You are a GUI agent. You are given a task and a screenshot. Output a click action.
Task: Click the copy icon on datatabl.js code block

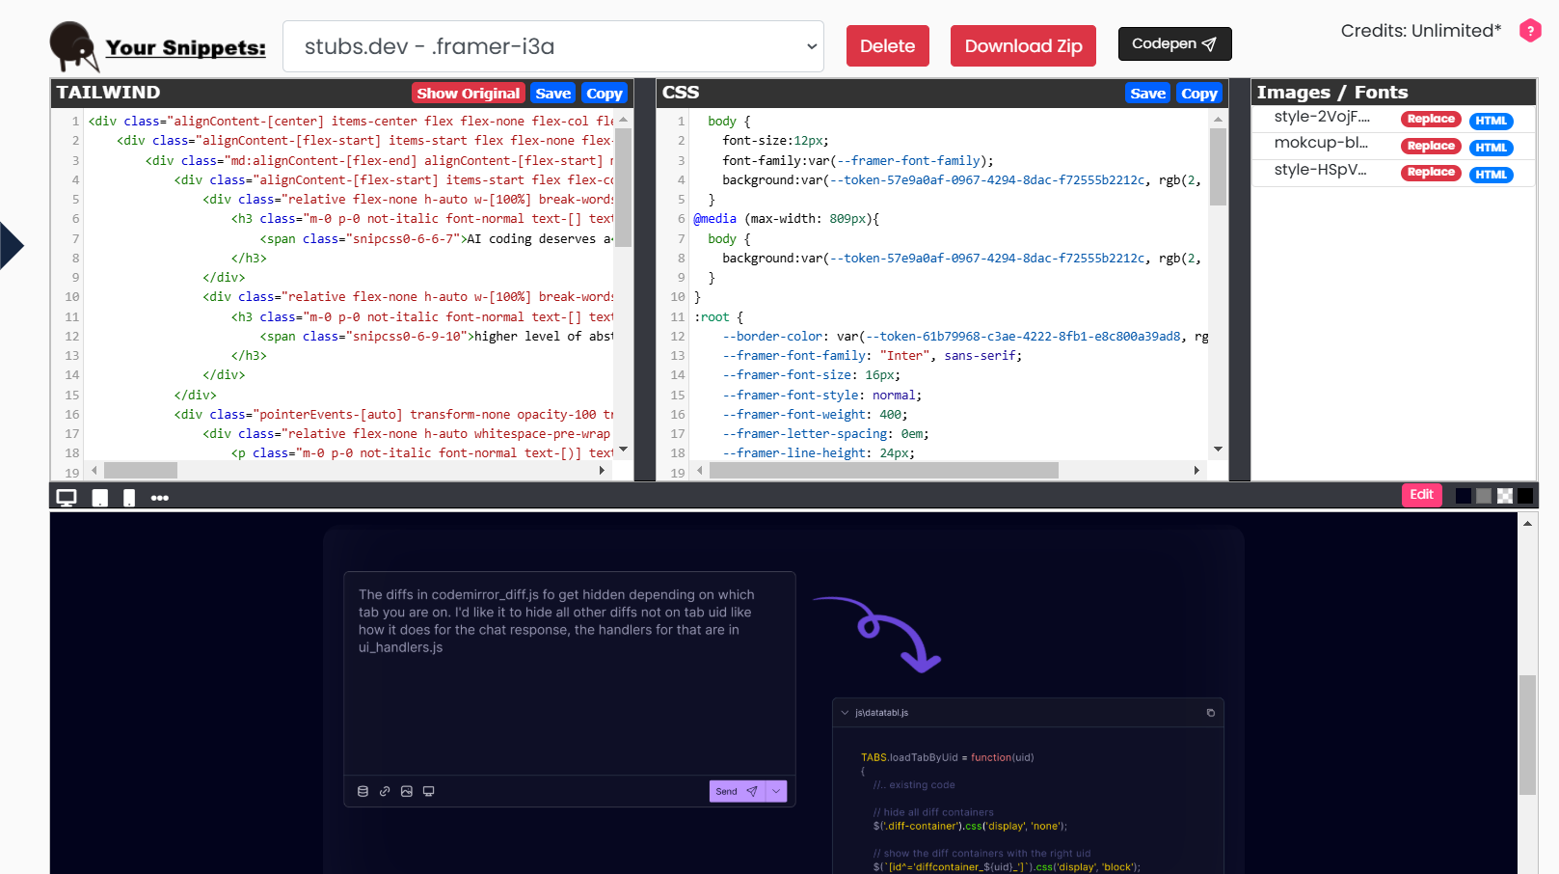[1211, 713]
